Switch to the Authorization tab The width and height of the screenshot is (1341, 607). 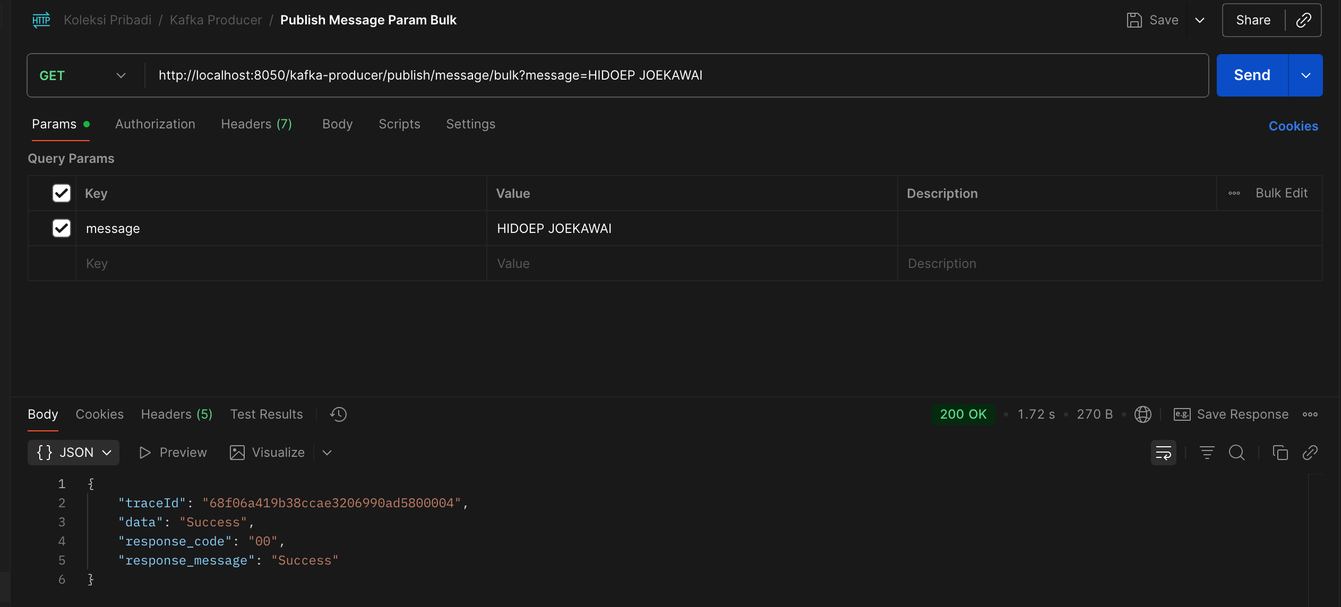click(x=155, y=124)
